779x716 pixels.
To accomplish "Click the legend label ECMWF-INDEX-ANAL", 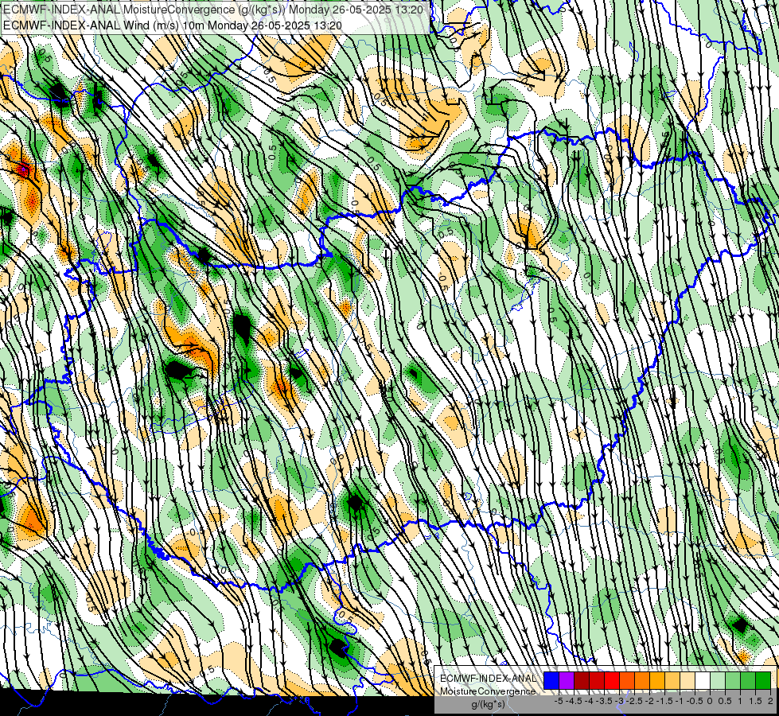I will 489,679.
